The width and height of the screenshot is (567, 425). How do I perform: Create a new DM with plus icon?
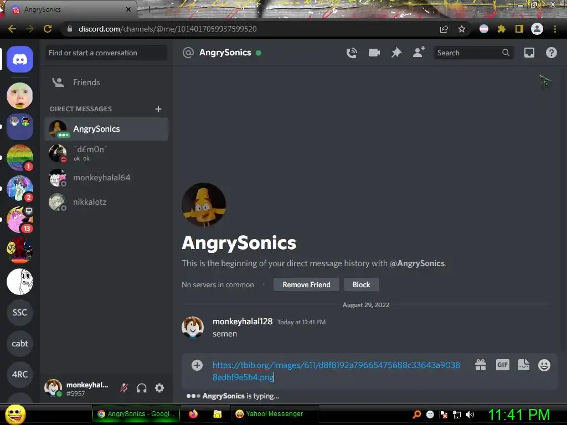point(158,109)
